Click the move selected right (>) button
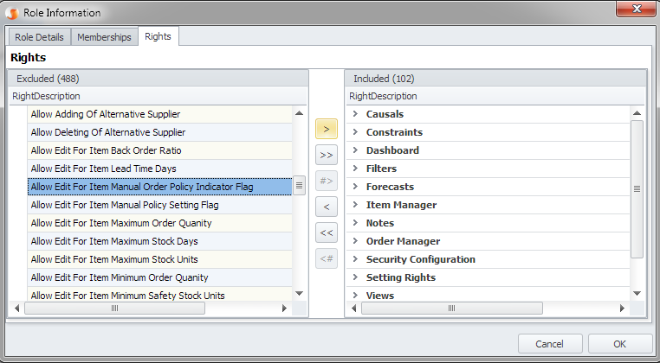The image size is (660, 363). [326, 130]
